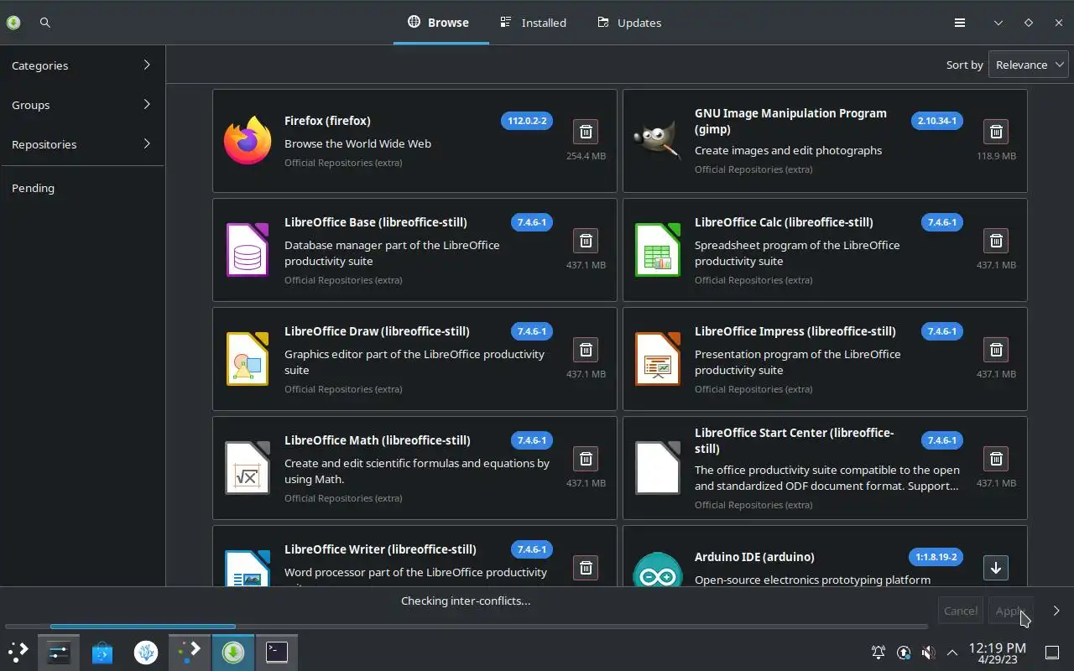
Task: Open the Sort by Relevance dropdown
Action: point(1029,65)
